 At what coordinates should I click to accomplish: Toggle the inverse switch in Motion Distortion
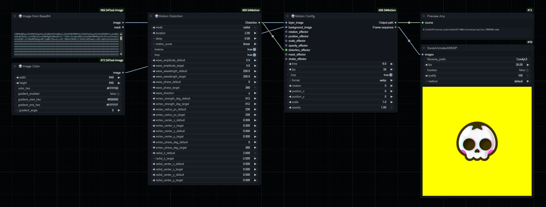pos(254,49)
